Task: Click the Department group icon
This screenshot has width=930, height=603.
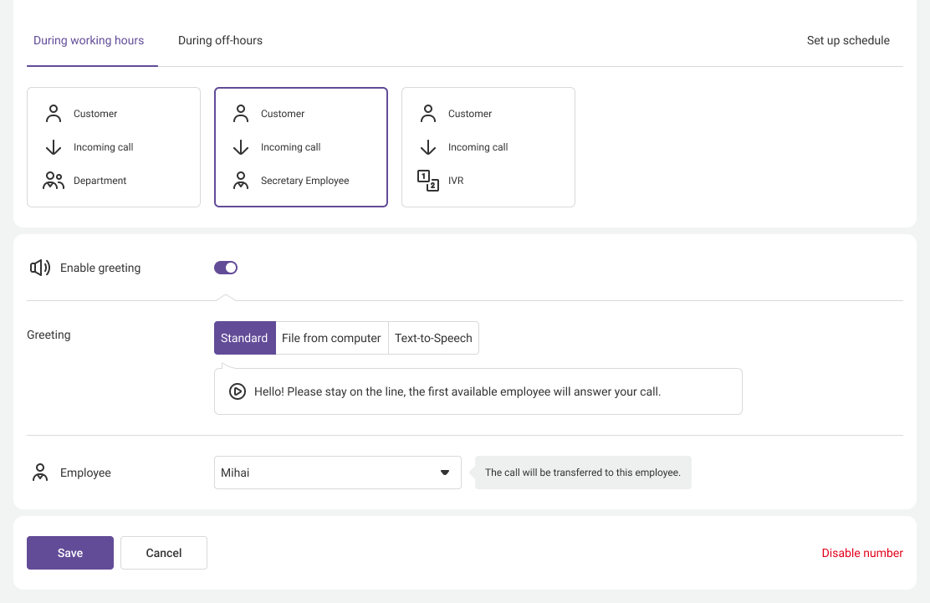Action: [54, 181]
